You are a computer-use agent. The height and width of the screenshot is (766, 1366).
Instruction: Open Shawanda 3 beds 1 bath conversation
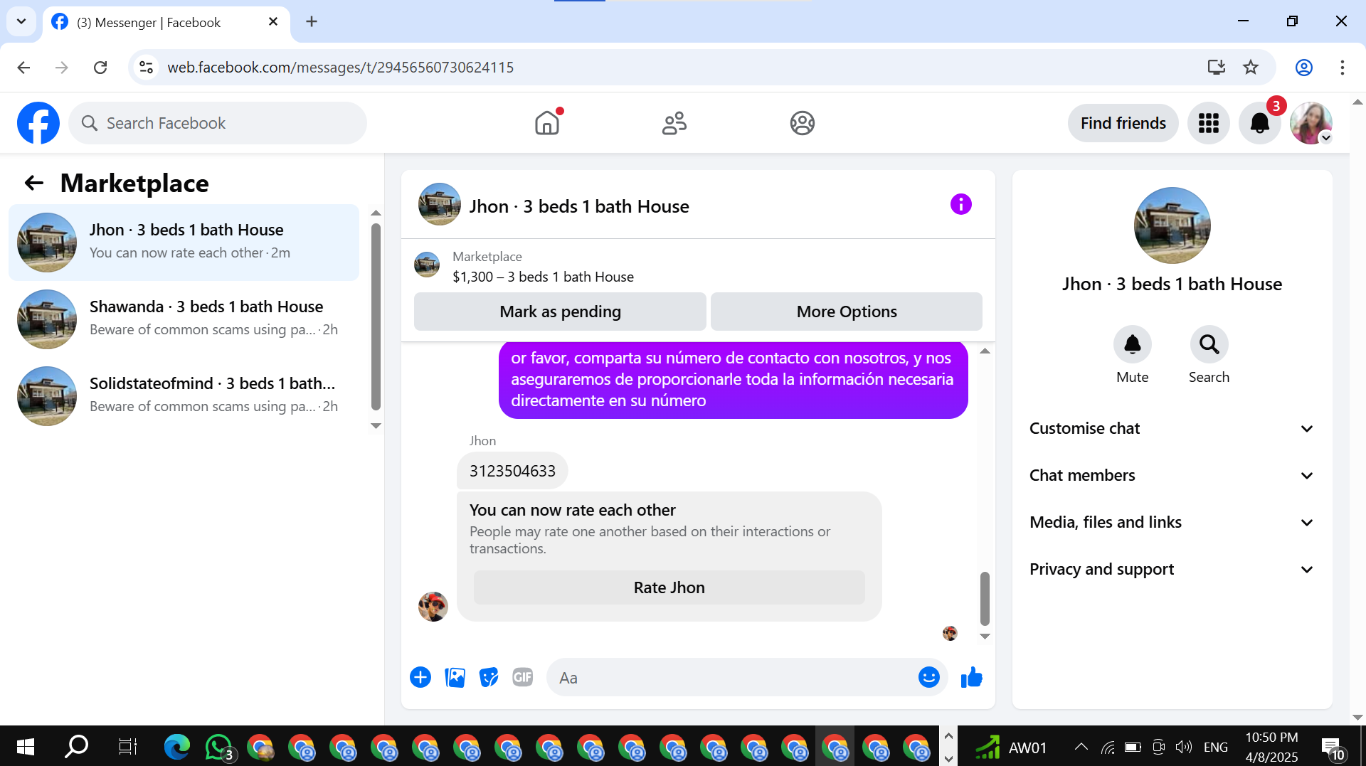tap(184, 319)
